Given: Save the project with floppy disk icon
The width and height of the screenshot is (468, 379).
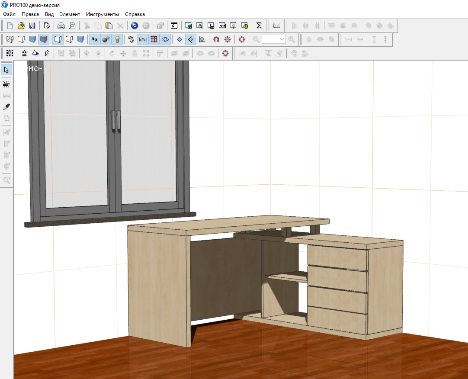Looking at the screenshot, I should click(x=32, y=26).
